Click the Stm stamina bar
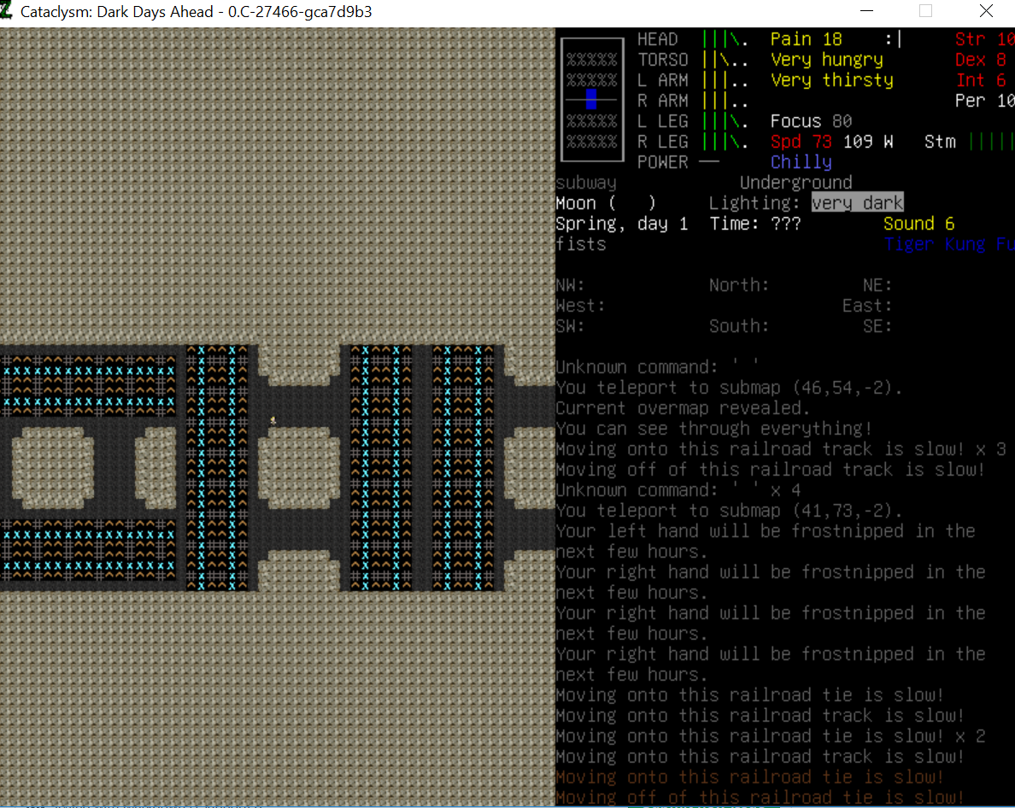 [x=991, y=141]
